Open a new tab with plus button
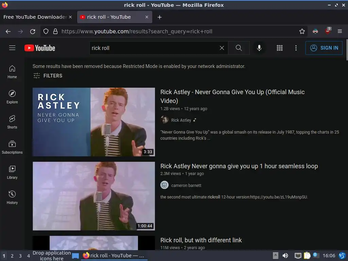The width and height of the screenshot is (348, 261). coord(160,17)
